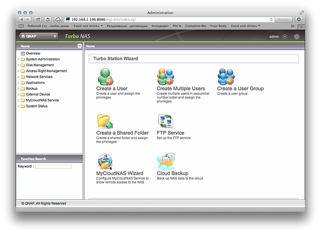Click the Create Multiple Users title link
Viewport: 321px width, 234px height.
pyautogui.click(x=181, y=88)
